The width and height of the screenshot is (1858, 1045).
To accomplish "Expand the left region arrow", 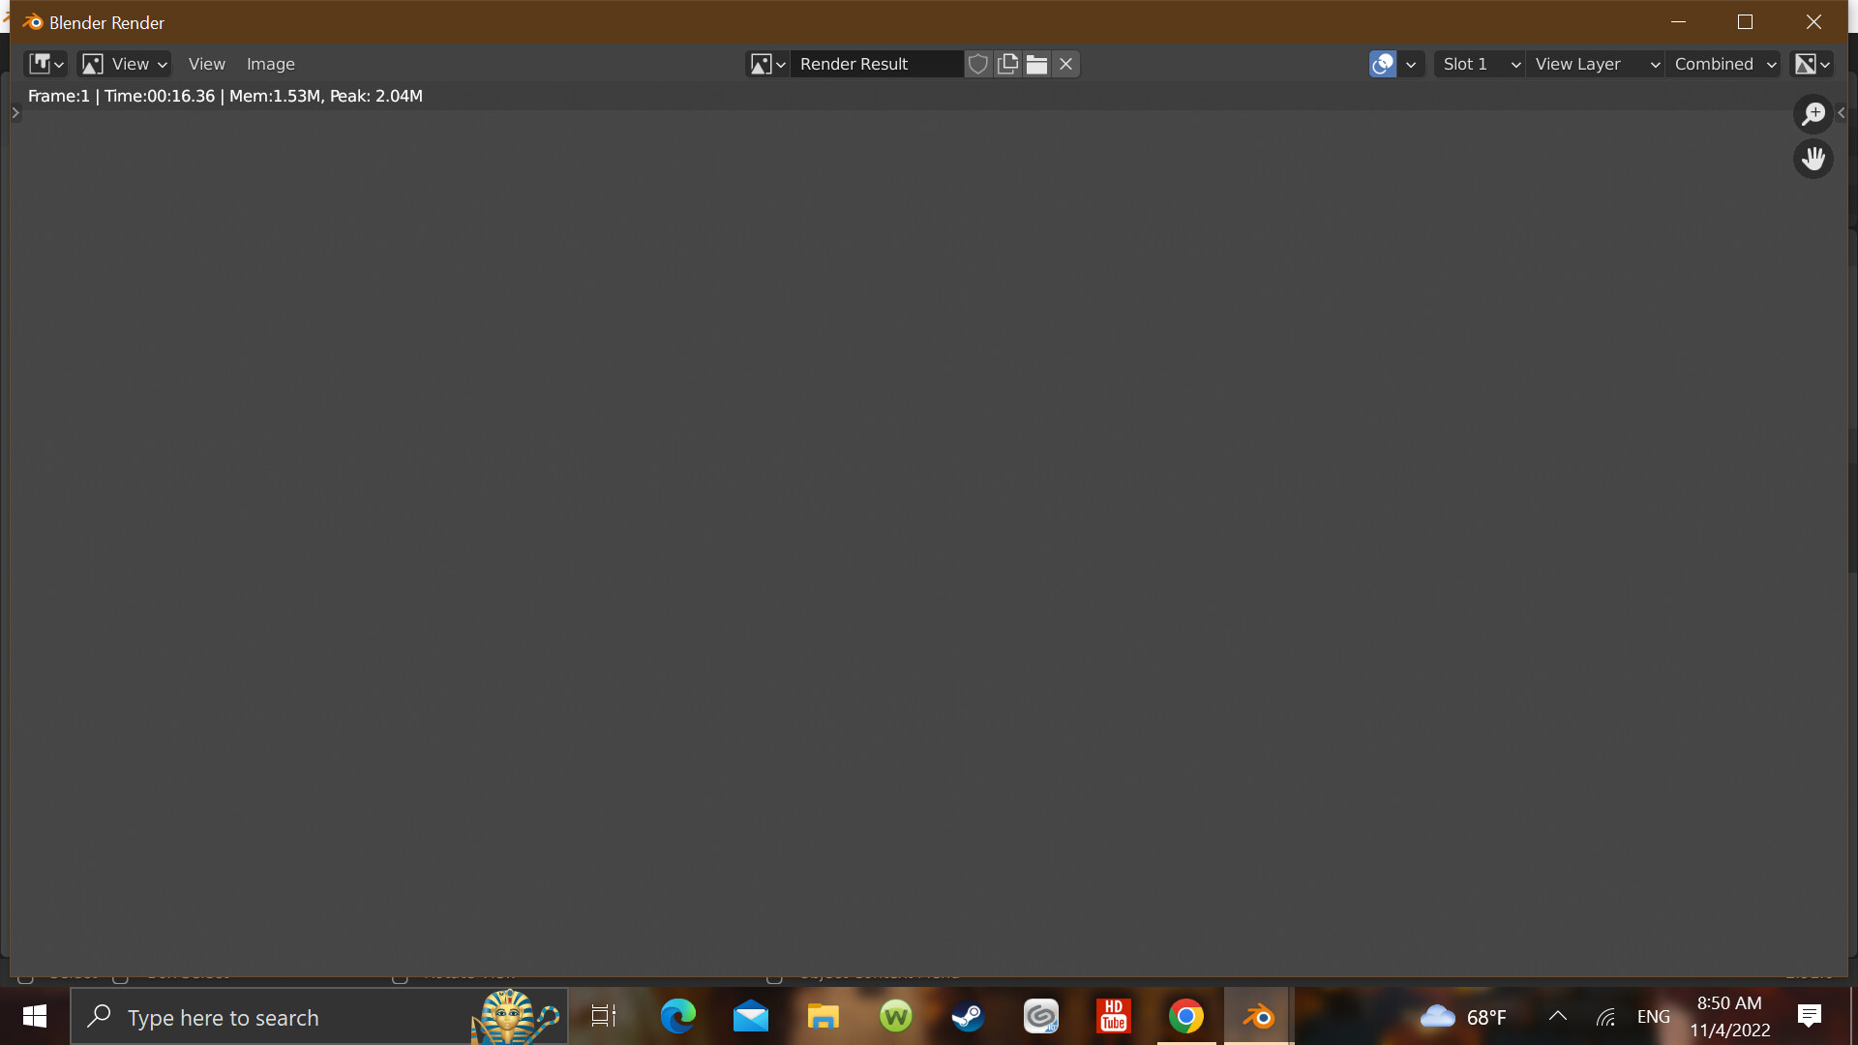I will point(15,113).
